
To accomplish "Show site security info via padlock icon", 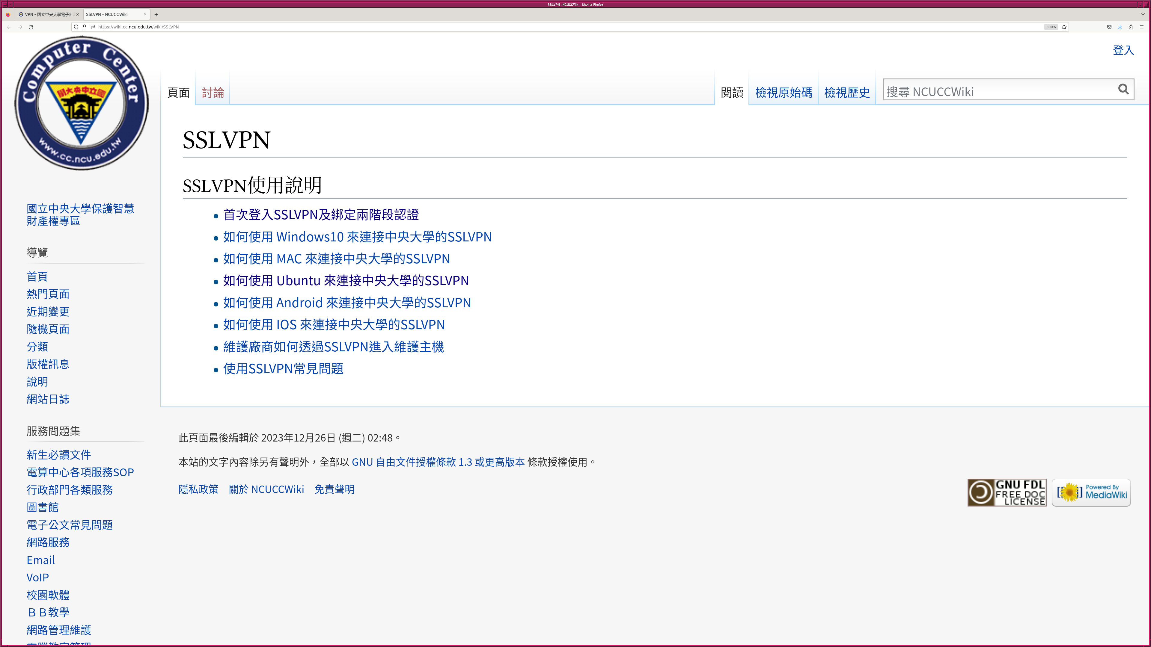I will coord(85,27).
